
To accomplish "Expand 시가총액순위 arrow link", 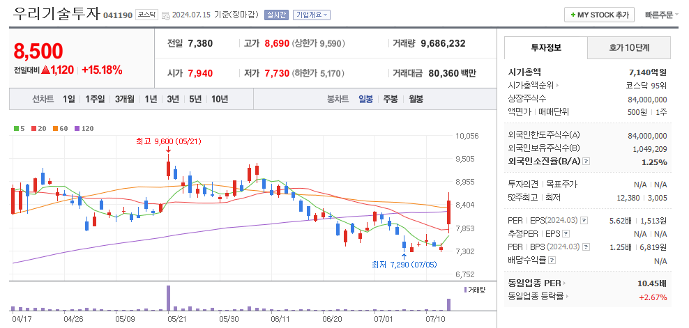I will tap(534, 86).
